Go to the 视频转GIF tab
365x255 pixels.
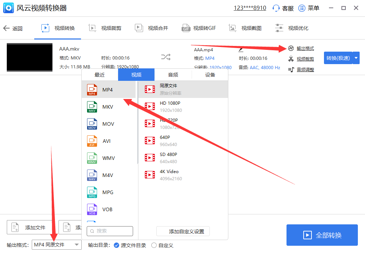(x=199, y=28)
